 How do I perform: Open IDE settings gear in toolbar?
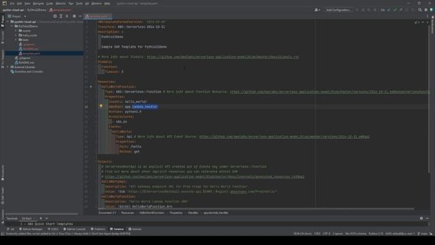(x=426, y=10)
